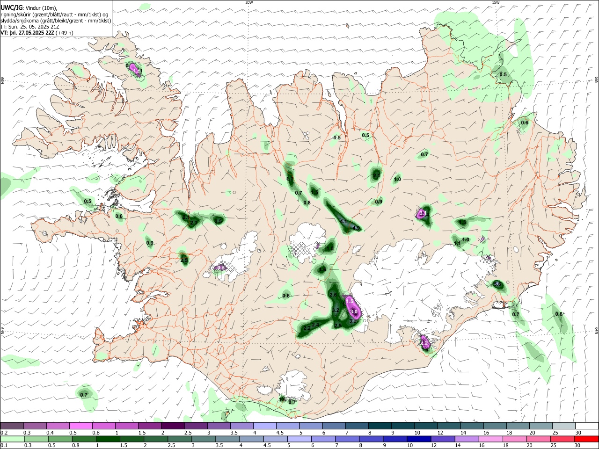
Task: Click the 0.7 value offshore in the southwest
Action: (84, 395)
